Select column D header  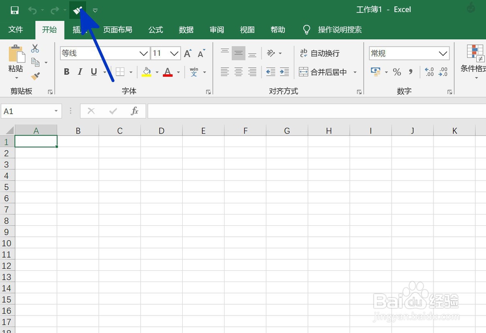click(161, 131)
